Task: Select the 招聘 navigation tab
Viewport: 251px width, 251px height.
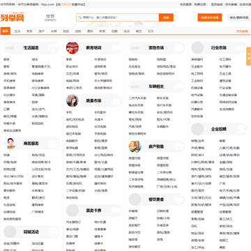Action: click(114, 31)
